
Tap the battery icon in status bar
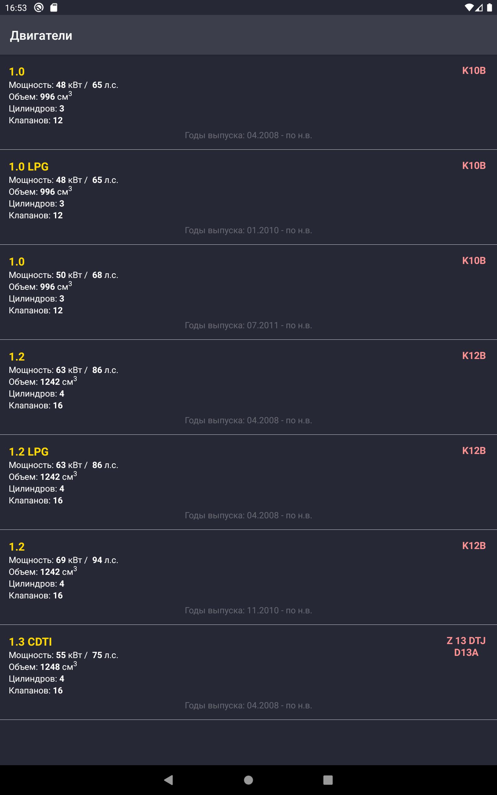(x=490, y=7)
